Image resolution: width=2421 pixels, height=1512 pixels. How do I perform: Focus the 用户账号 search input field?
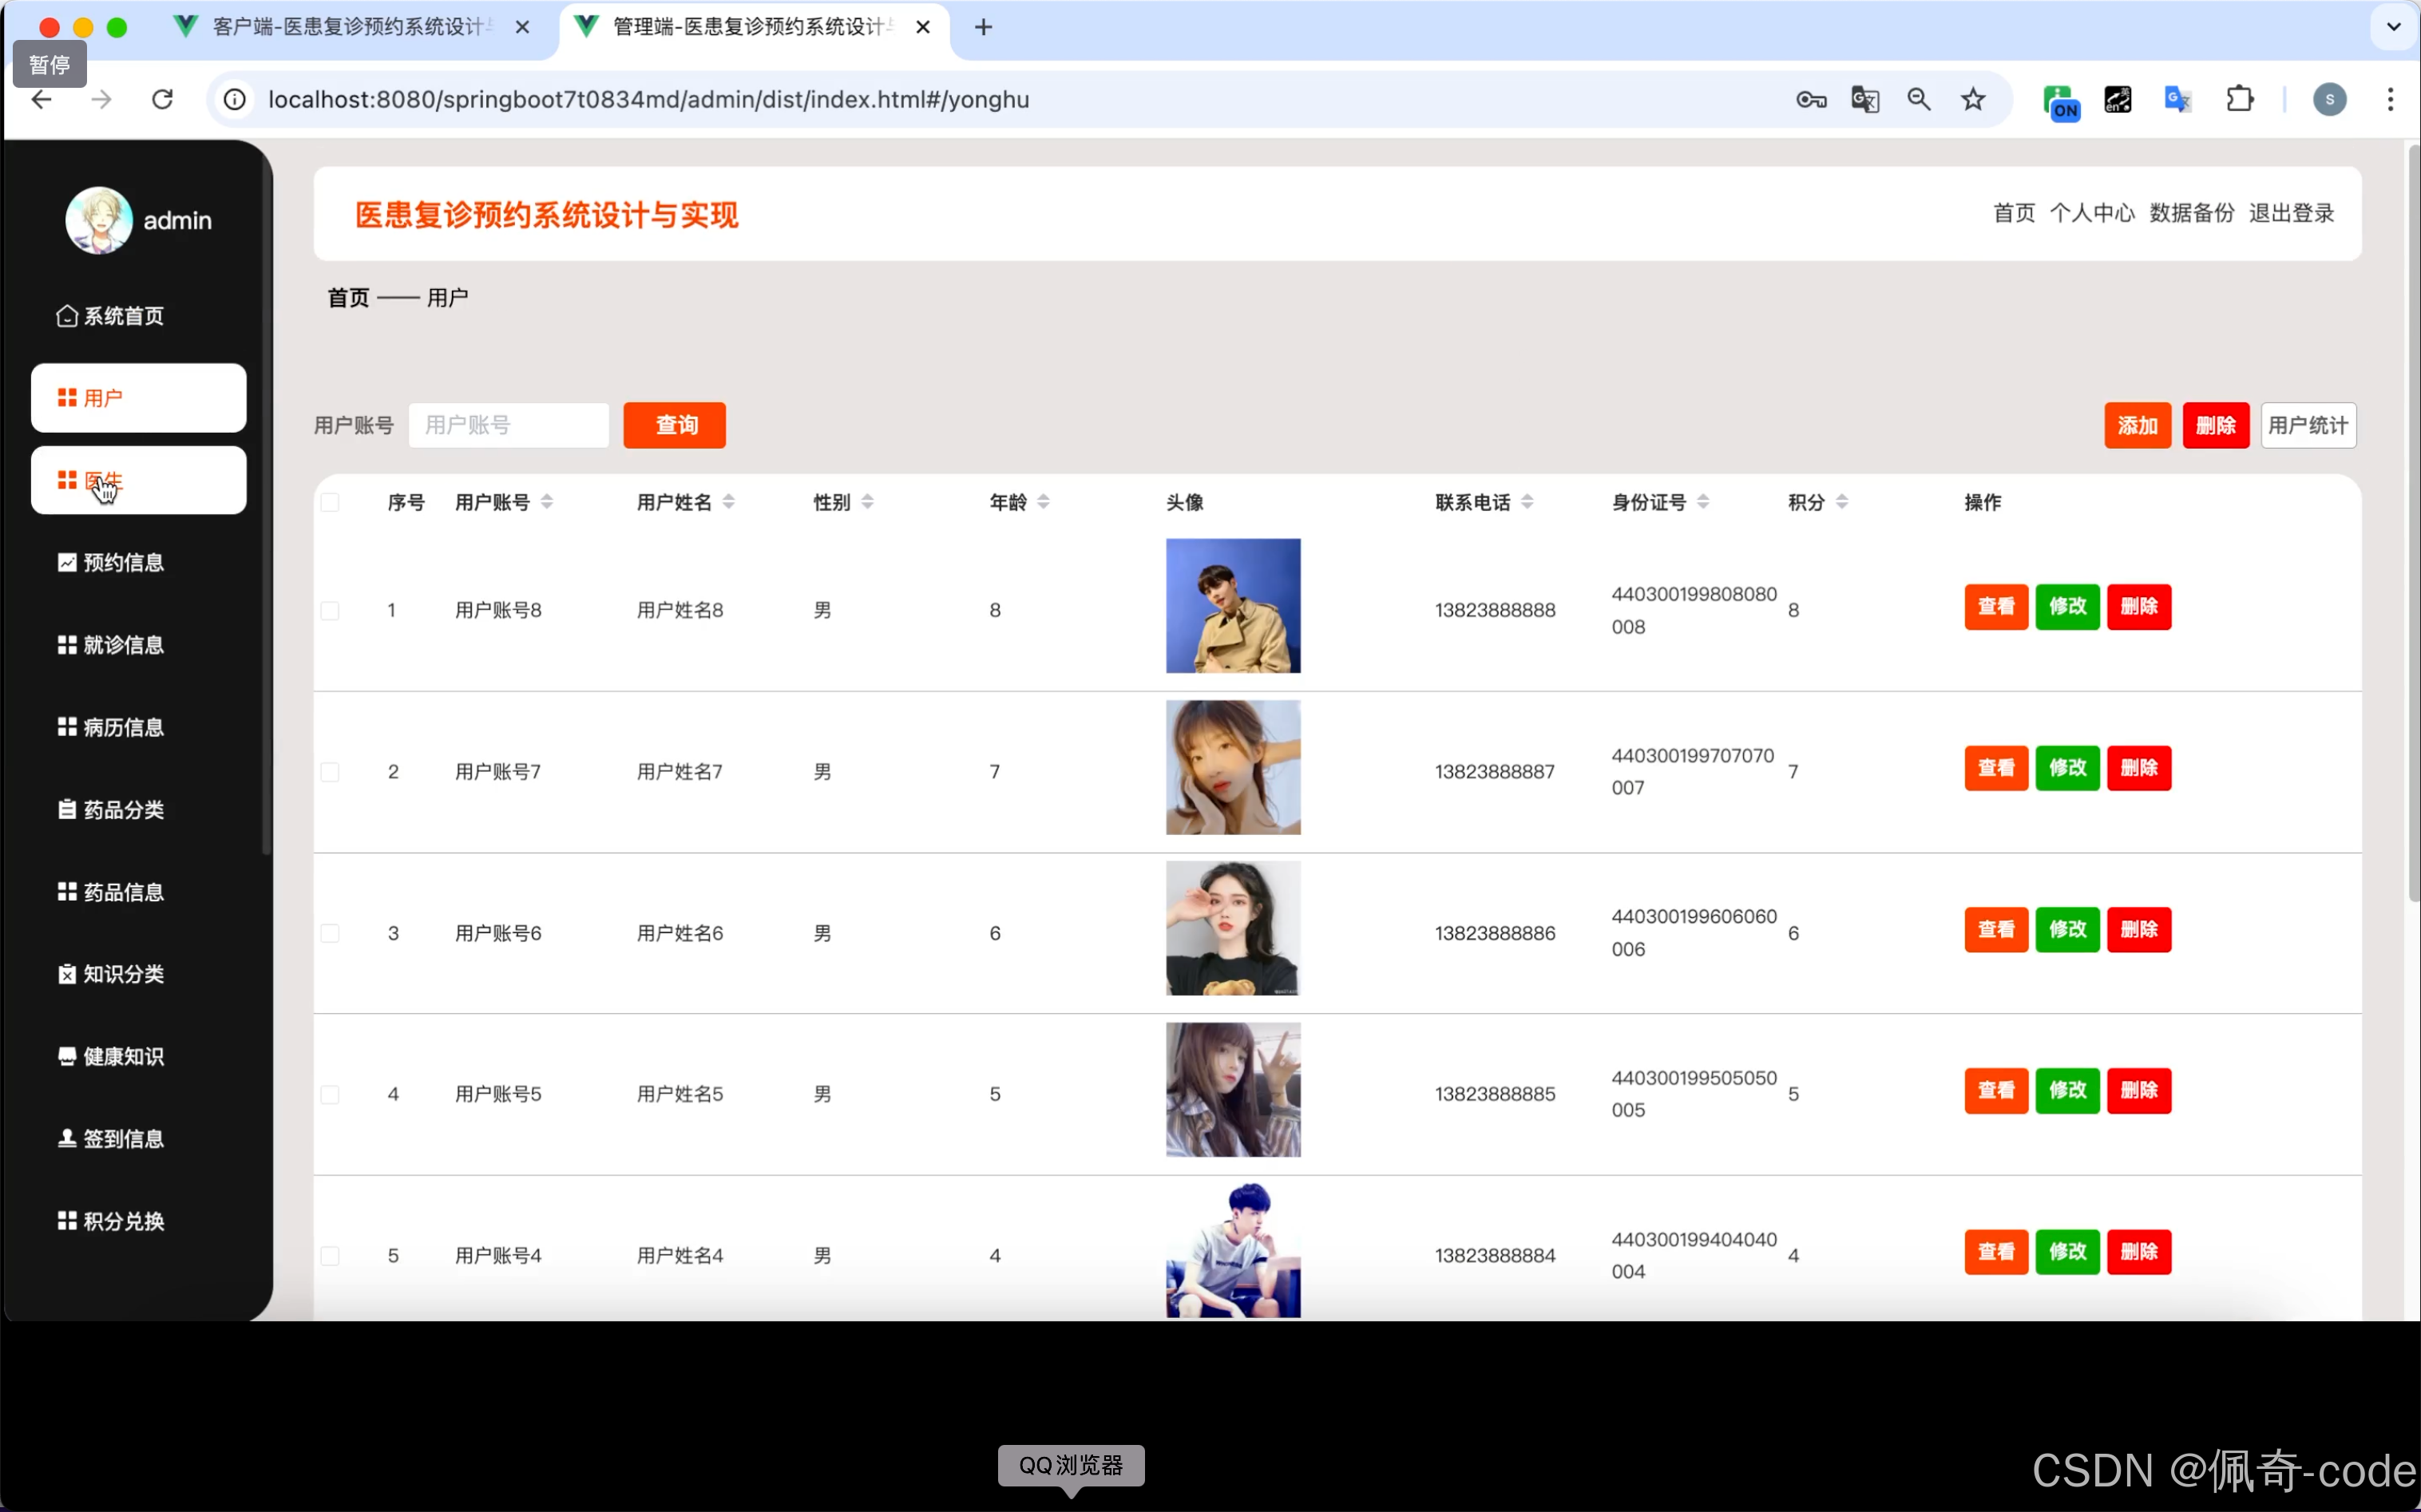(x=508, y=425)
